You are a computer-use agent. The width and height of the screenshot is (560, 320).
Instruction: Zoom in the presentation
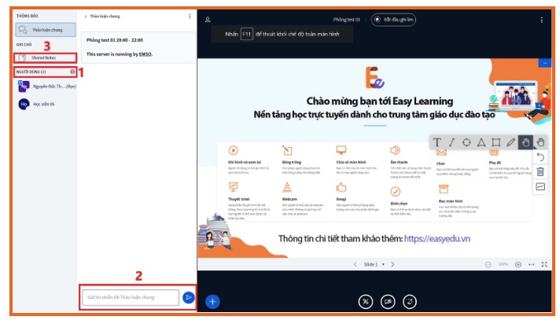[x=518, y=264]
